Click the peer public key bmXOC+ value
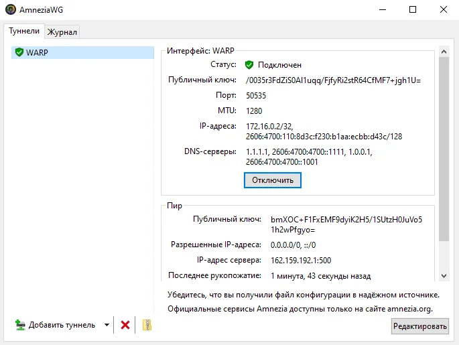459x345 pixels. pos(346,224)
